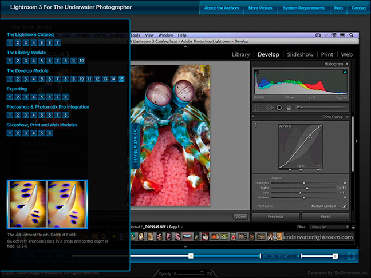
Task: Toggle the histogram highlight clipping indicator
Action: (x=345, y=72)
